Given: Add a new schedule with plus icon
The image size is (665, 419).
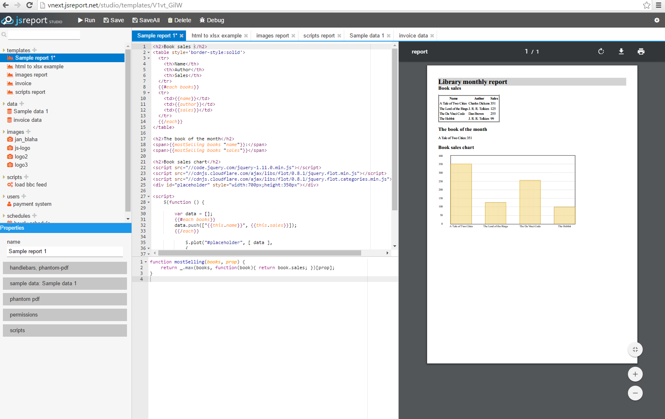Looking at the screenshot, I should click(35, 215).
